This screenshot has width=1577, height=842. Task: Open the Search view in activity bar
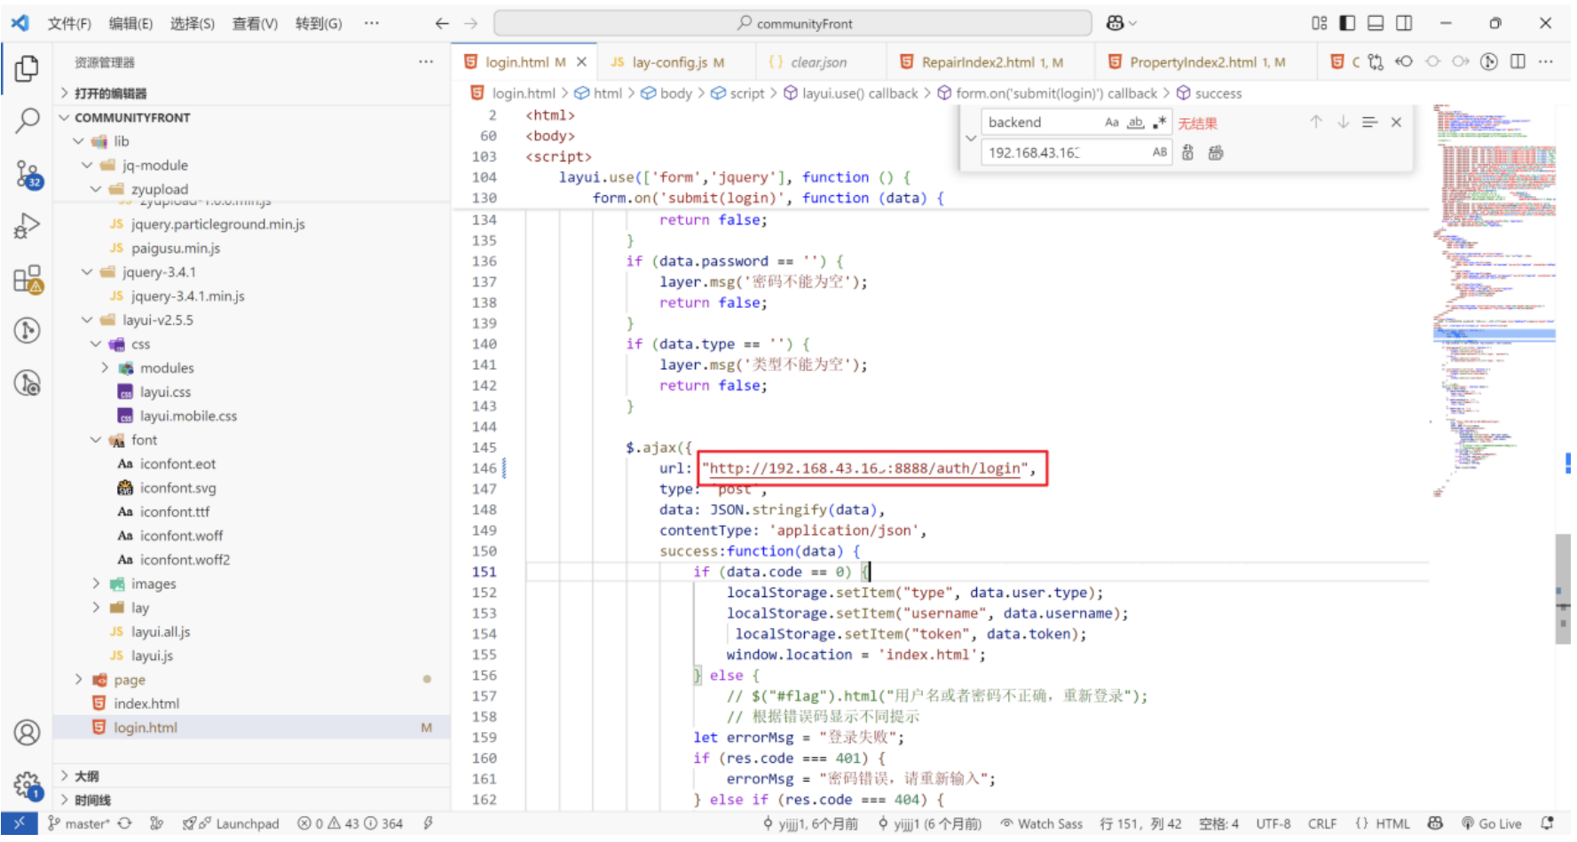click(x=28, y=120)
